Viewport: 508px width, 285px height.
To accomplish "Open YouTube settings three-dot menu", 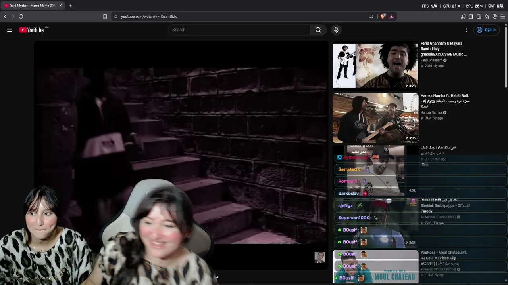I will pyautogui.click(x=466, y=30).
